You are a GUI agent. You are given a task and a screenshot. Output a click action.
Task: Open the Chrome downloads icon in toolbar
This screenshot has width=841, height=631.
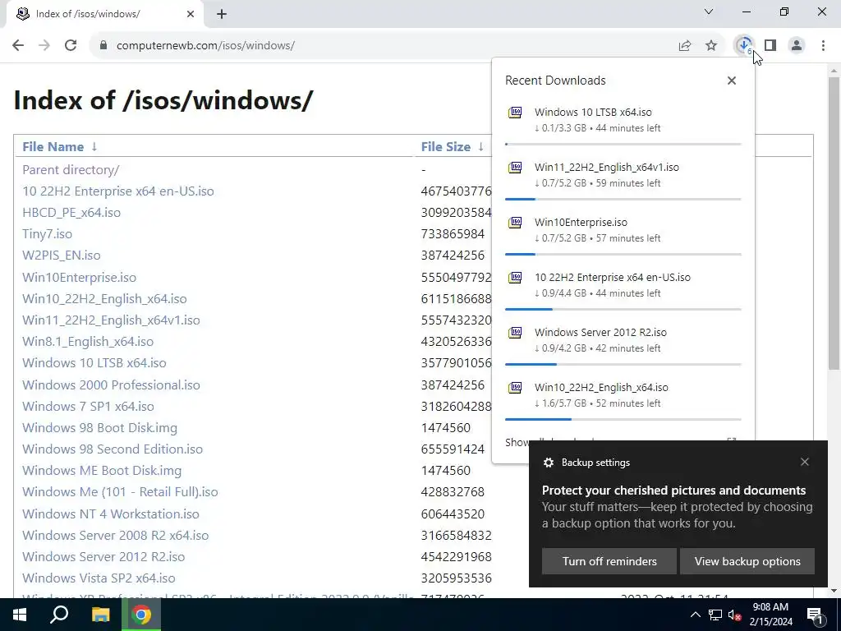pyautogui.click(x=744, y=45)
